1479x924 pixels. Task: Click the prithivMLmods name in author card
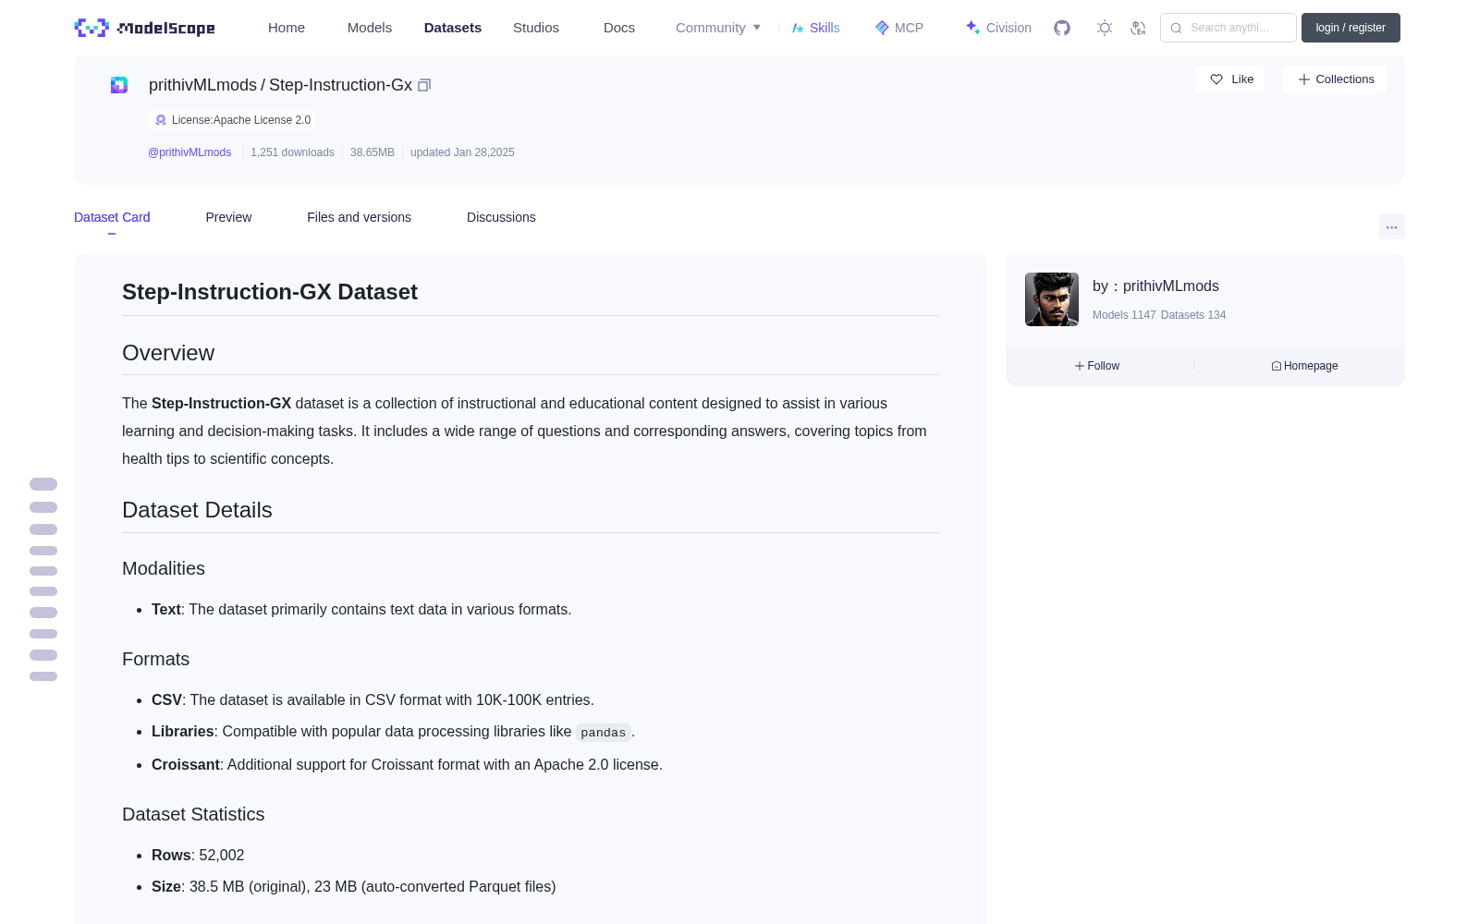pyautogui.click(x=1170, y=286)
